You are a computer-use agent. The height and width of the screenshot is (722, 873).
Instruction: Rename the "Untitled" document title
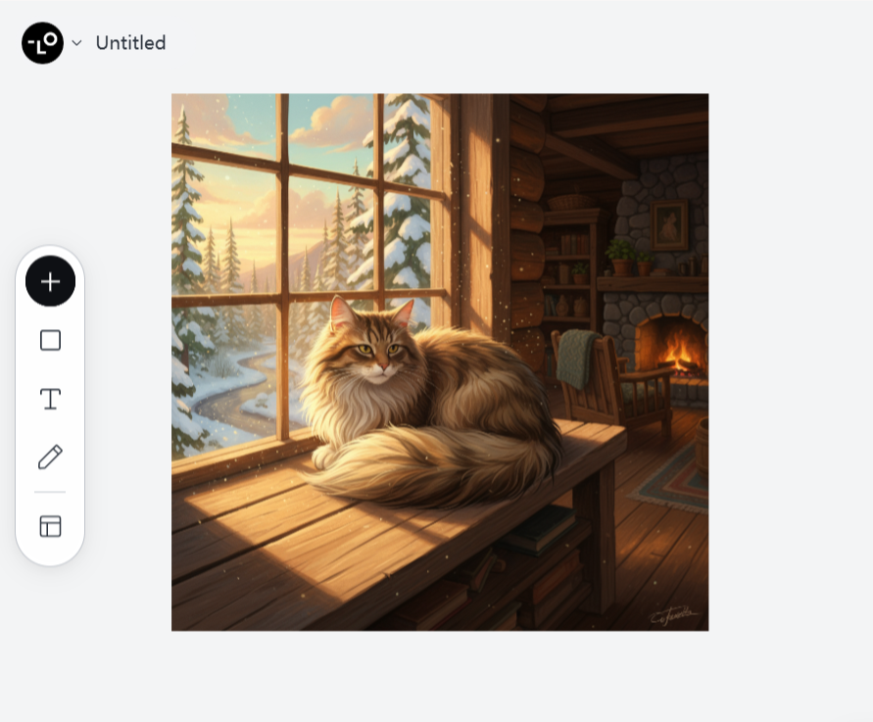tap(131, 43)
